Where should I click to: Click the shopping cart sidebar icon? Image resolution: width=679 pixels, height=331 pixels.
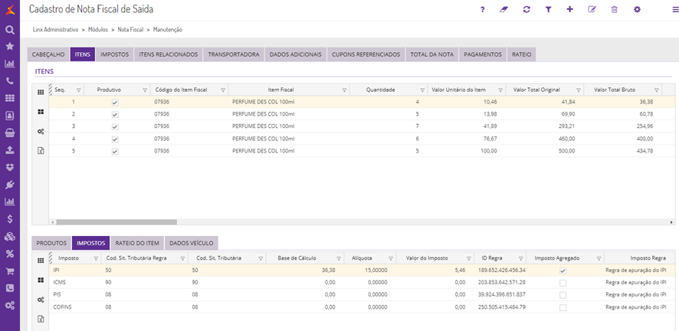(x=10, y=270)
